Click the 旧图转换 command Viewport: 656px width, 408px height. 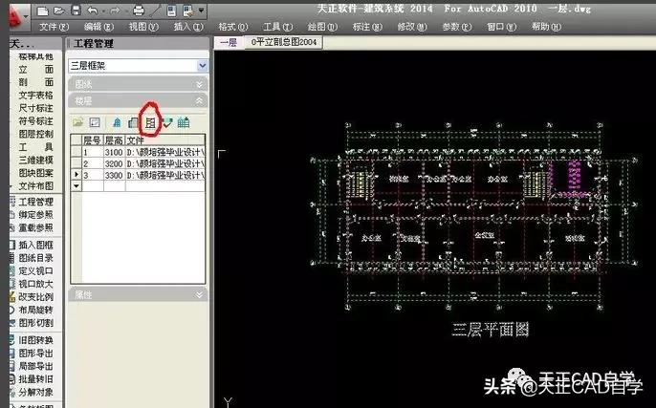click(x=36, y=340)
